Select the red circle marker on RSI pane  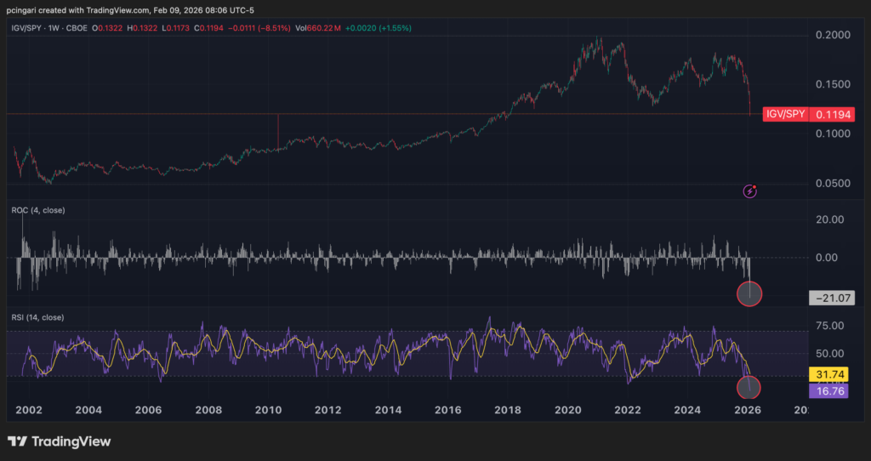point(749,387)
